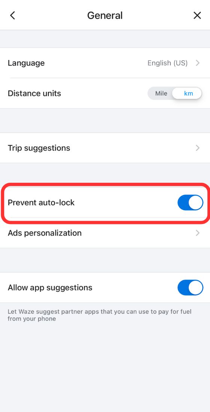This screenshot has width=210, height=412.
Task: Tap the Distance units label
Action: (x=34, y=94)
